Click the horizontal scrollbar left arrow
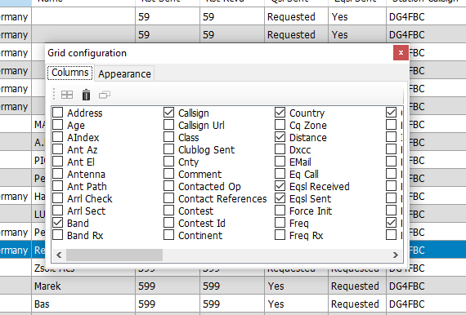Image resolution: width=466 pixels, height=315 pixels. coord(59,255)
